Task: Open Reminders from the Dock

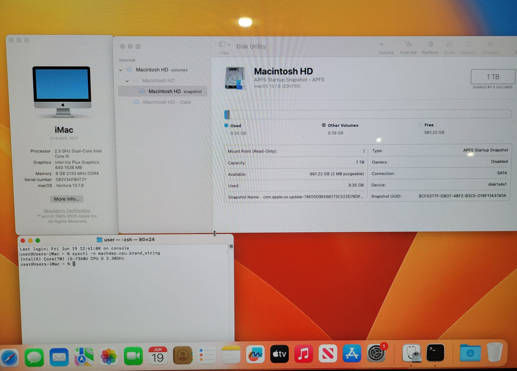Action: click(x=207, y=356)
